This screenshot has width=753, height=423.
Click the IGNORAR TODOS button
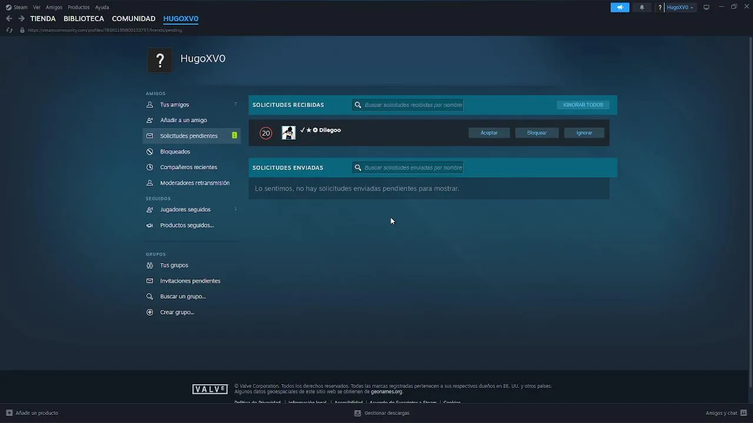[583, 105]
